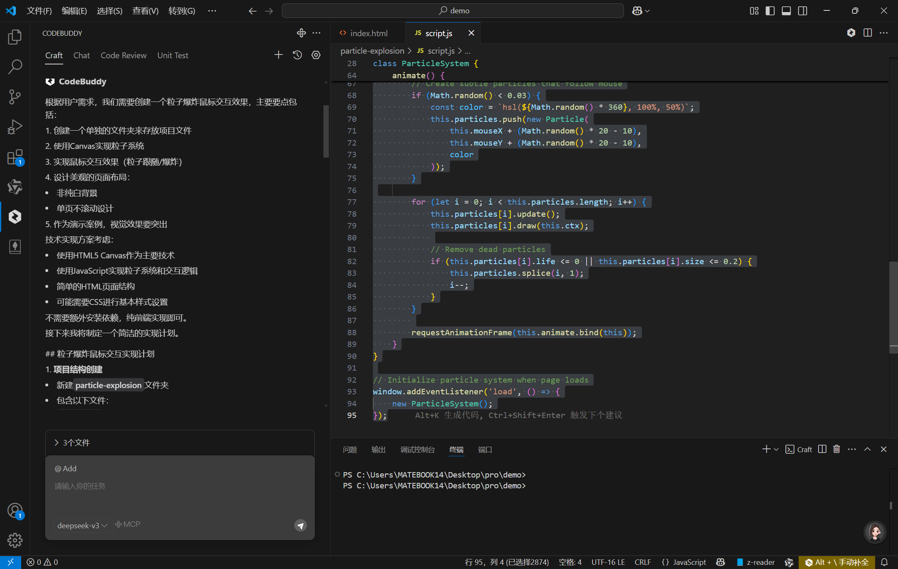Image resolution: width=898 pixels, height=569 pixels.
Task: Start new CodeBuddy conversation with plus icon
Action: pyautogui.click(x=279, y=55)
